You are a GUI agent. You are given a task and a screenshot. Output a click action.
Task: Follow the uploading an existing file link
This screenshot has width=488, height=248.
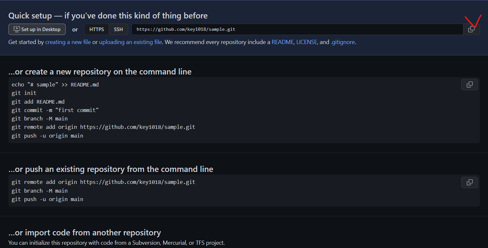click(130, 42)
